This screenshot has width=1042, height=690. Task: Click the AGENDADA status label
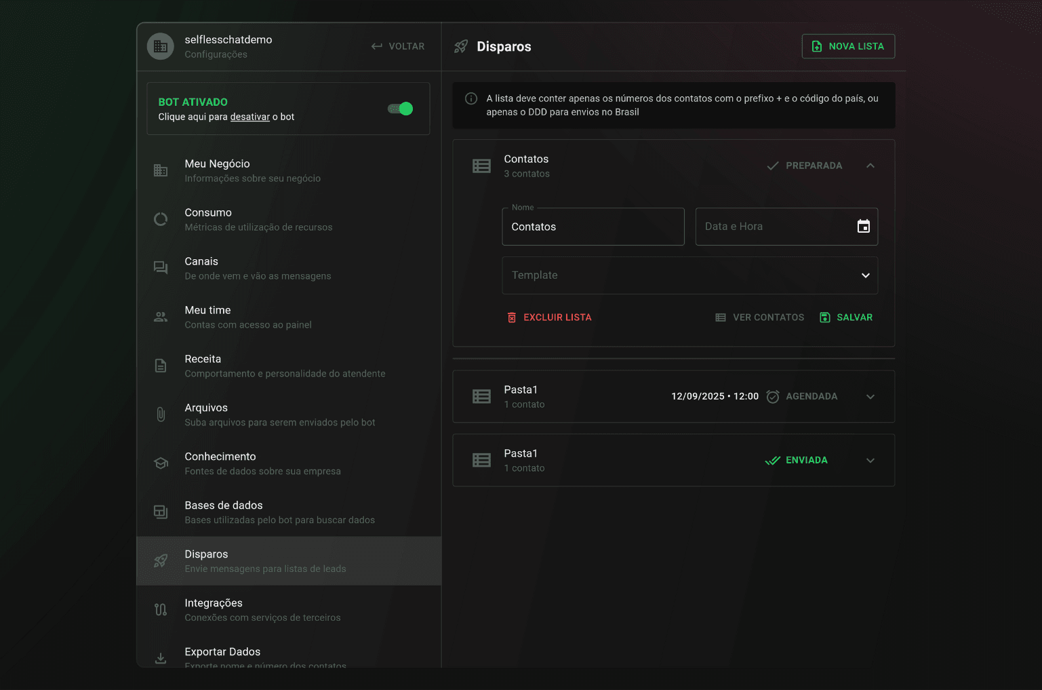click(811, 396)
